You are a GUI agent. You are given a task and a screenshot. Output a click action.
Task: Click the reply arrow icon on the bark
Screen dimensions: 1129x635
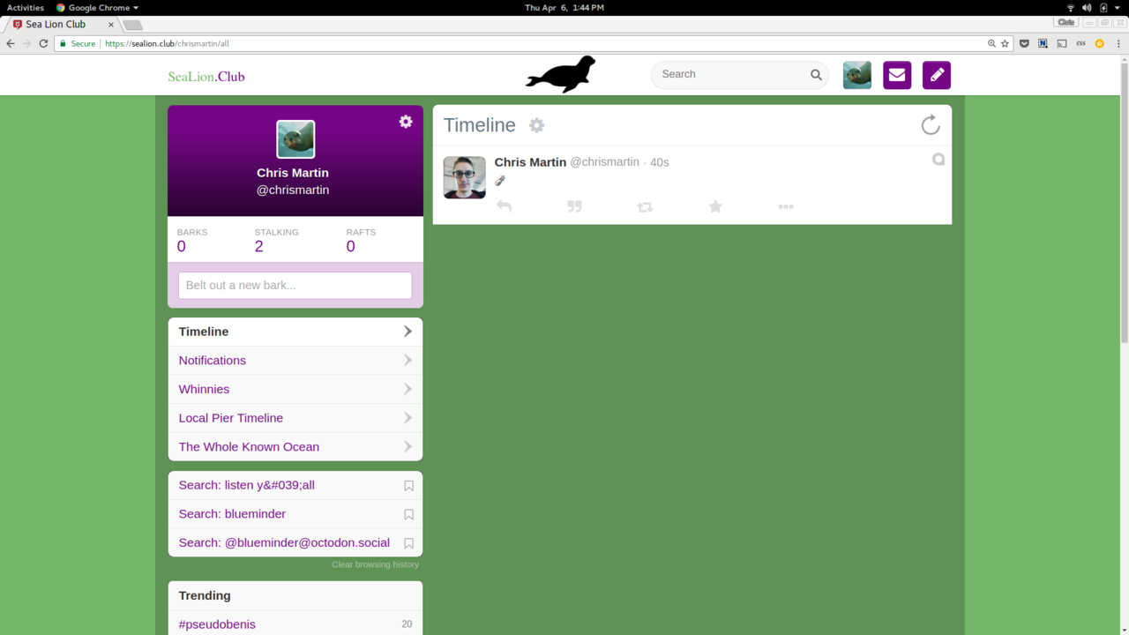tap(504, 206)
